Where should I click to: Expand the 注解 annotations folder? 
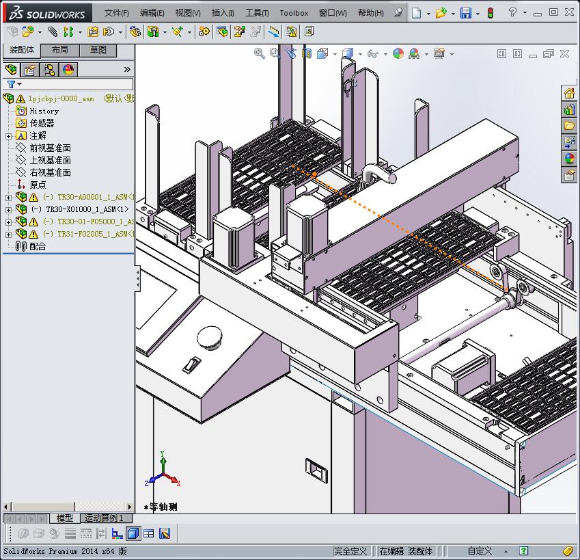click(8, 136)
